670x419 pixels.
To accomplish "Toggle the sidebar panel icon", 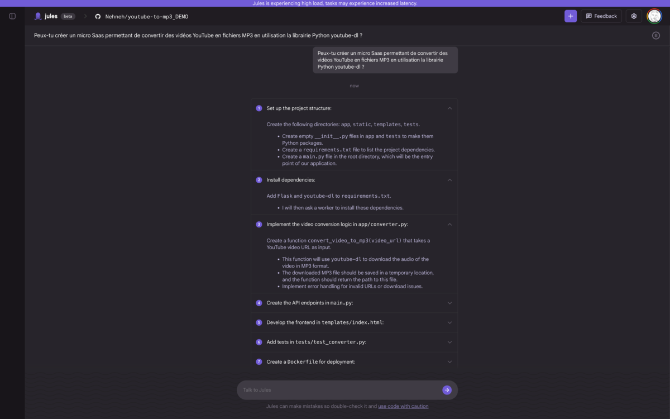I will pos(12,16).
